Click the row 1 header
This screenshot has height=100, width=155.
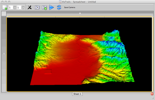pos(4,54)
